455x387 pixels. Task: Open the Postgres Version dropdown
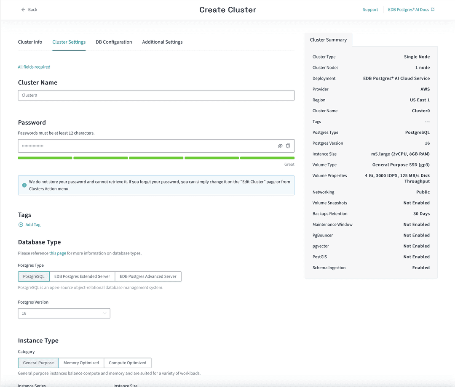(x=64, y=313)
